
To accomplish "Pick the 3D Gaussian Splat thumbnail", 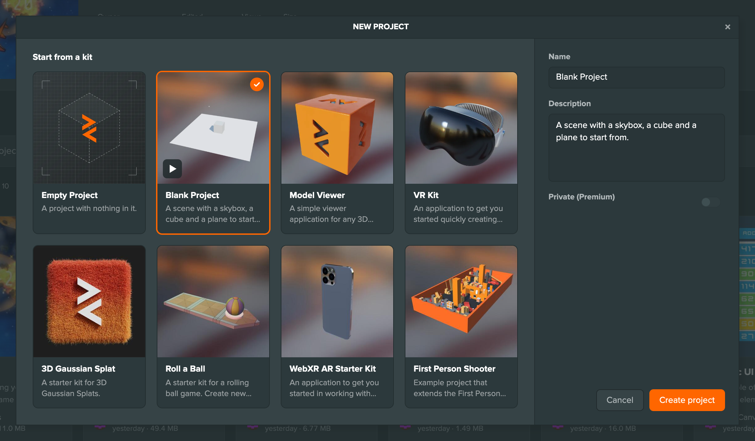I will tap(89, 301).
